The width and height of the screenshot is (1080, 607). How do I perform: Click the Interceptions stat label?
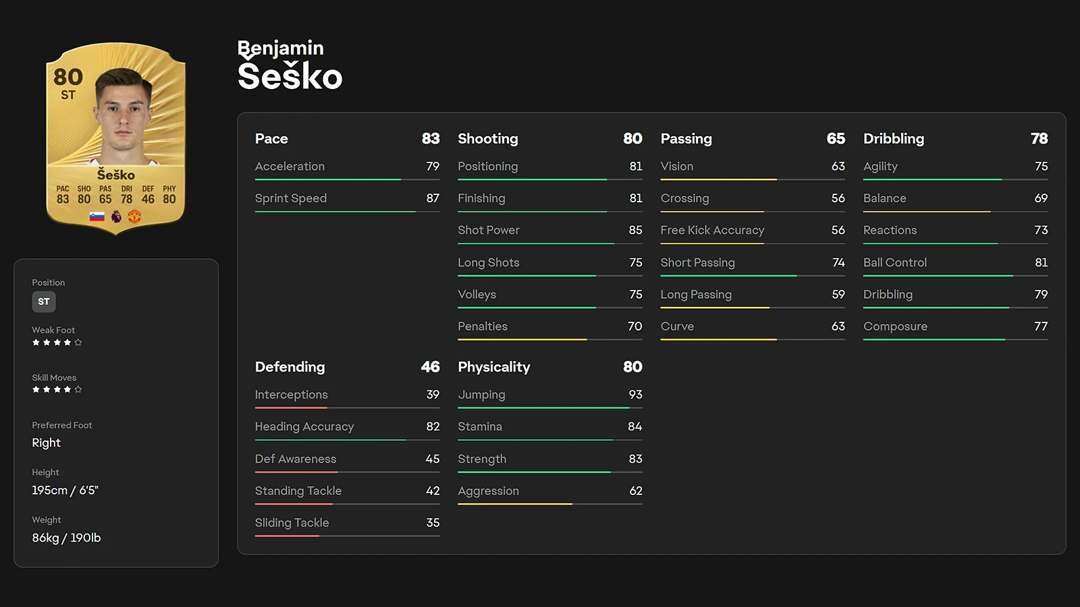pyautogui.click(x=291, y=395)
